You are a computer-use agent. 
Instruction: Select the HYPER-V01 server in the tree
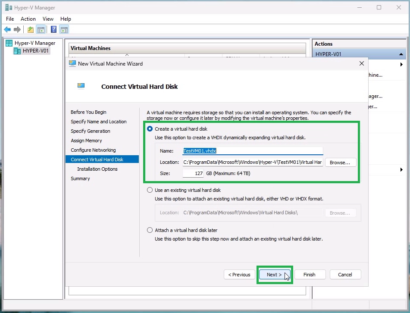(36, 51)
